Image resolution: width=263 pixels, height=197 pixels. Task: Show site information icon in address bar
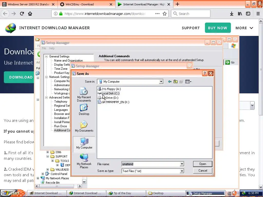click(x=56, y=14)
